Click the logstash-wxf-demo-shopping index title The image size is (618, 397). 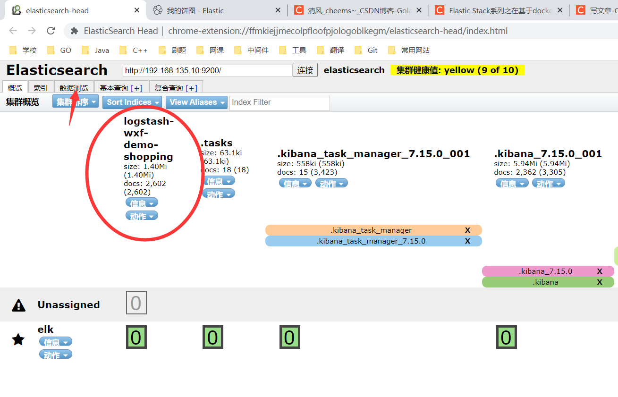click(x=148, y=139)
